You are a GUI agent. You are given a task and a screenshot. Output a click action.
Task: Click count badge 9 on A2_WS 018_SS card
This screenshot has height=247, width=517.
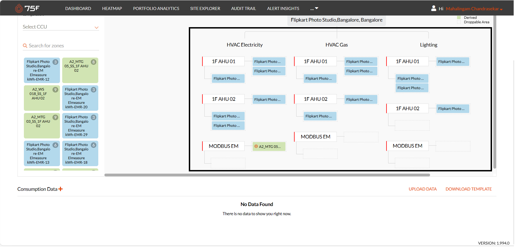(x=56, y=90)
